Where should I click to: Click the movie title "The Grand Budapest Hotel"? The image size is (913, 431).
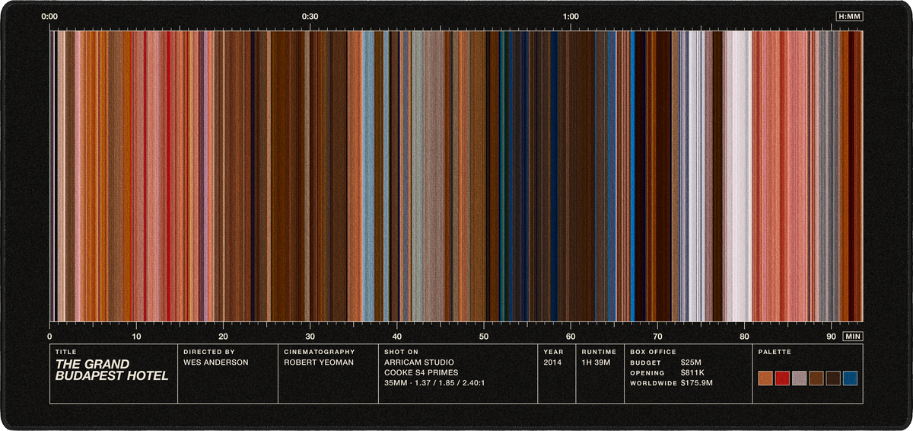pyautogui.click(x=112, y=369)
